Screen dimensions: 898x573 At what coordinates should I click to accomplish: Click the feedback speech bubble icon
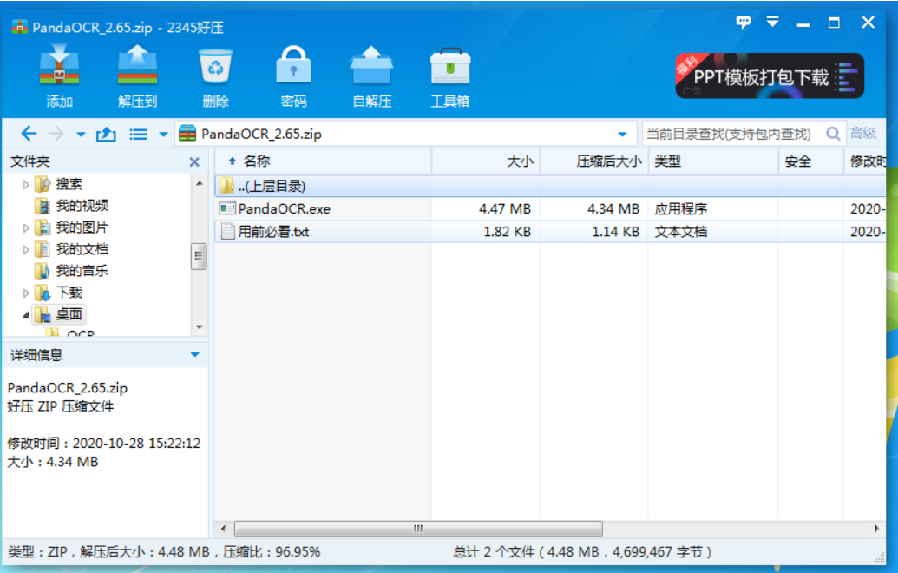(743, 23)
